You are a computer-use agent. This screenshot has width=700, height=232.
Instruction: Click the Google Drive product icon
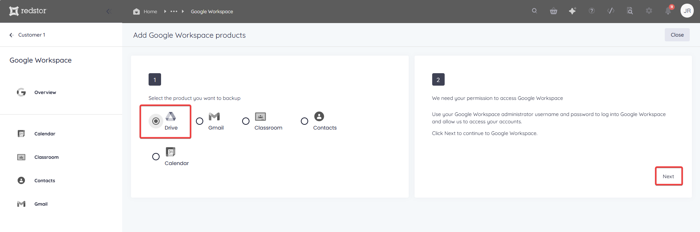pyautogui.click(x=171, y=116)
